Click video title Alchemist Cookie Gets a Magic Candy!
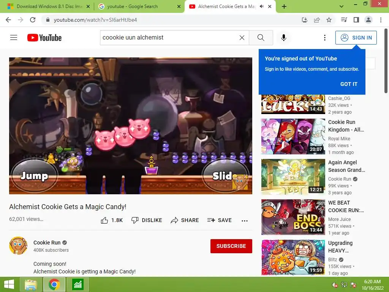This screenshot has height=292, width=389. click(68, 207)
